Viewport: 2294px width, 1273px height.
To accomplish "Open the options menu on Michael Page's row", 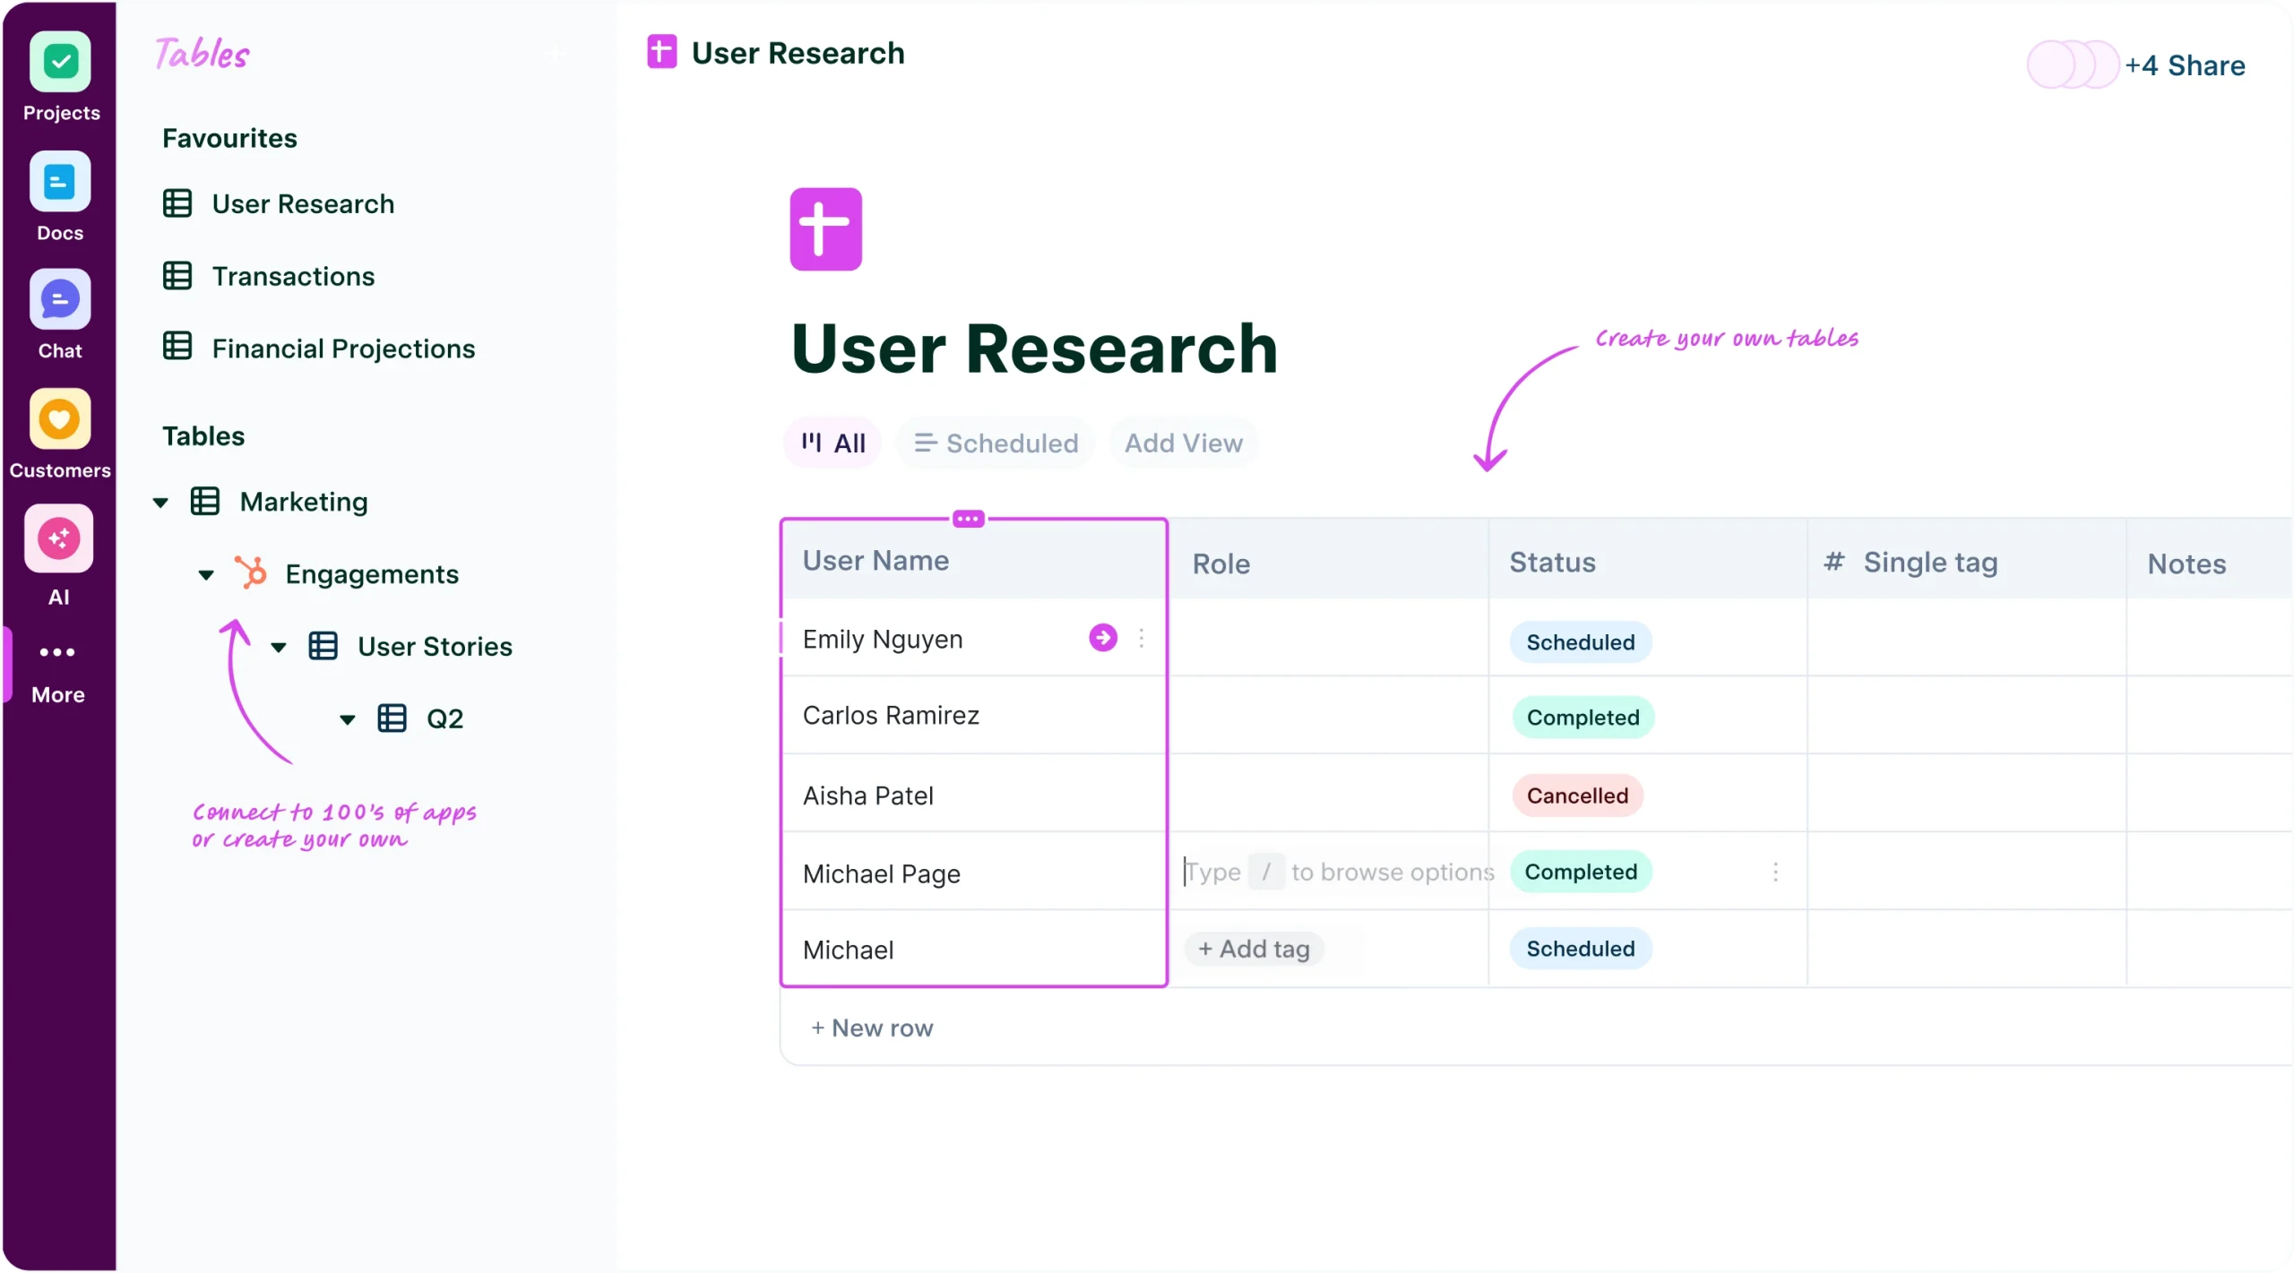I will tap(1775, 872).
